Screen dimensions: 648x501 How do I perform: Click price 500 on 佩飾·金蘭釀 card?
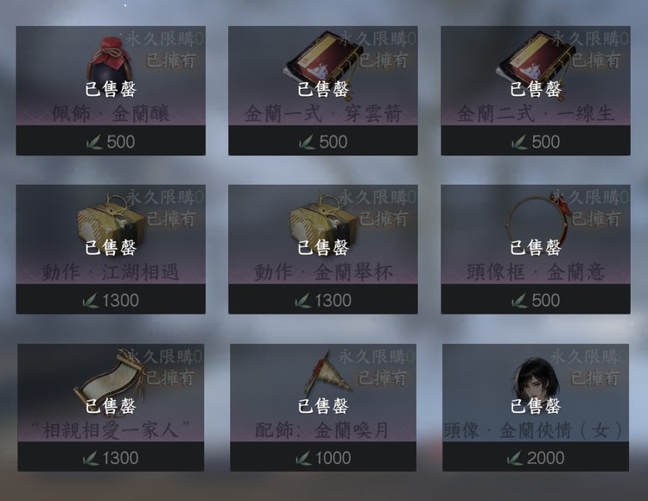(111, 142)
